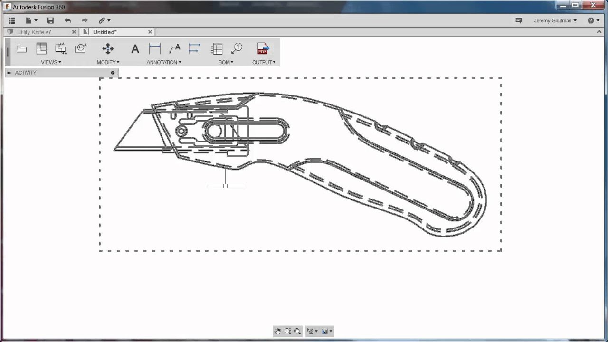Viewport: 608px width, 342px height.
Task: Activate the Zoom Window tool
Action: click(287, 331)
